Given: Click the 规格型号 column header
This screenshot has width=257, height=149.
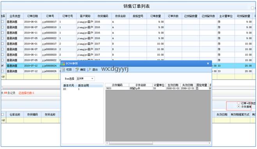Looking at the screenshot, I should [138, 16].
